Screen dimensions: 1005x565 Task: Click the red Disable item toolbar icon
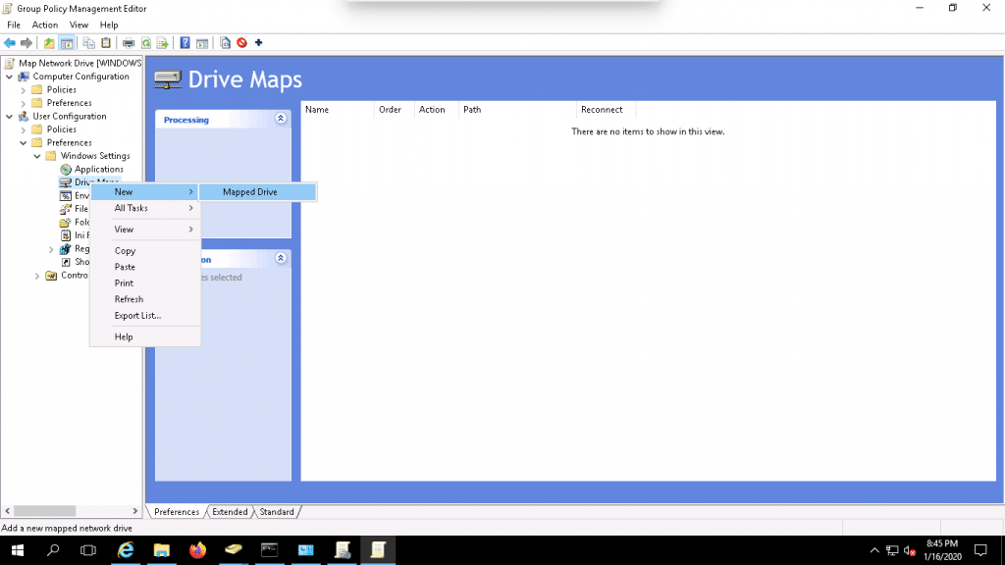pos(241,43)
